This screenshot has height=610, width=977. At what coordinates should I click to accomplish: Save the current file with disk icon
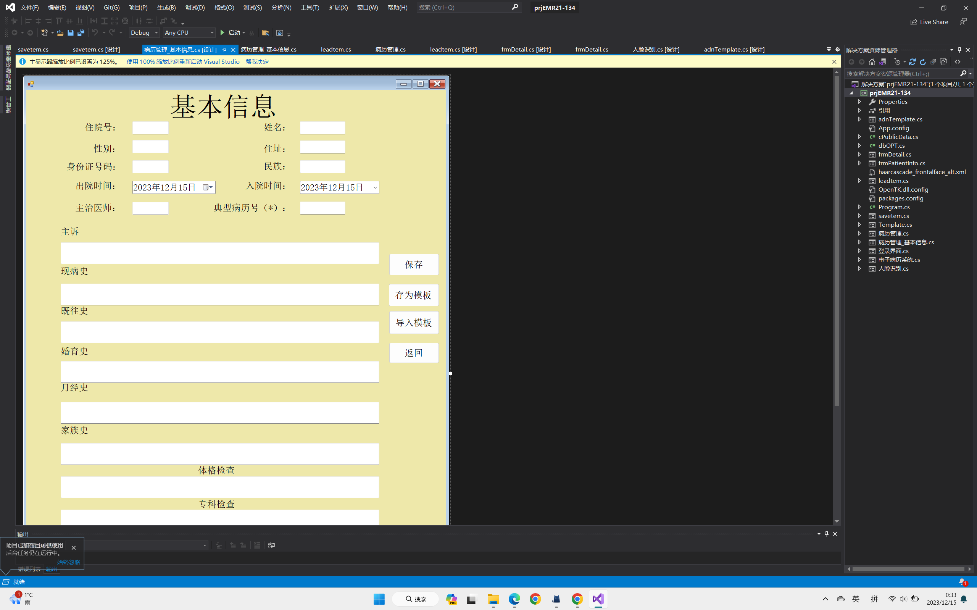(71, 33)
